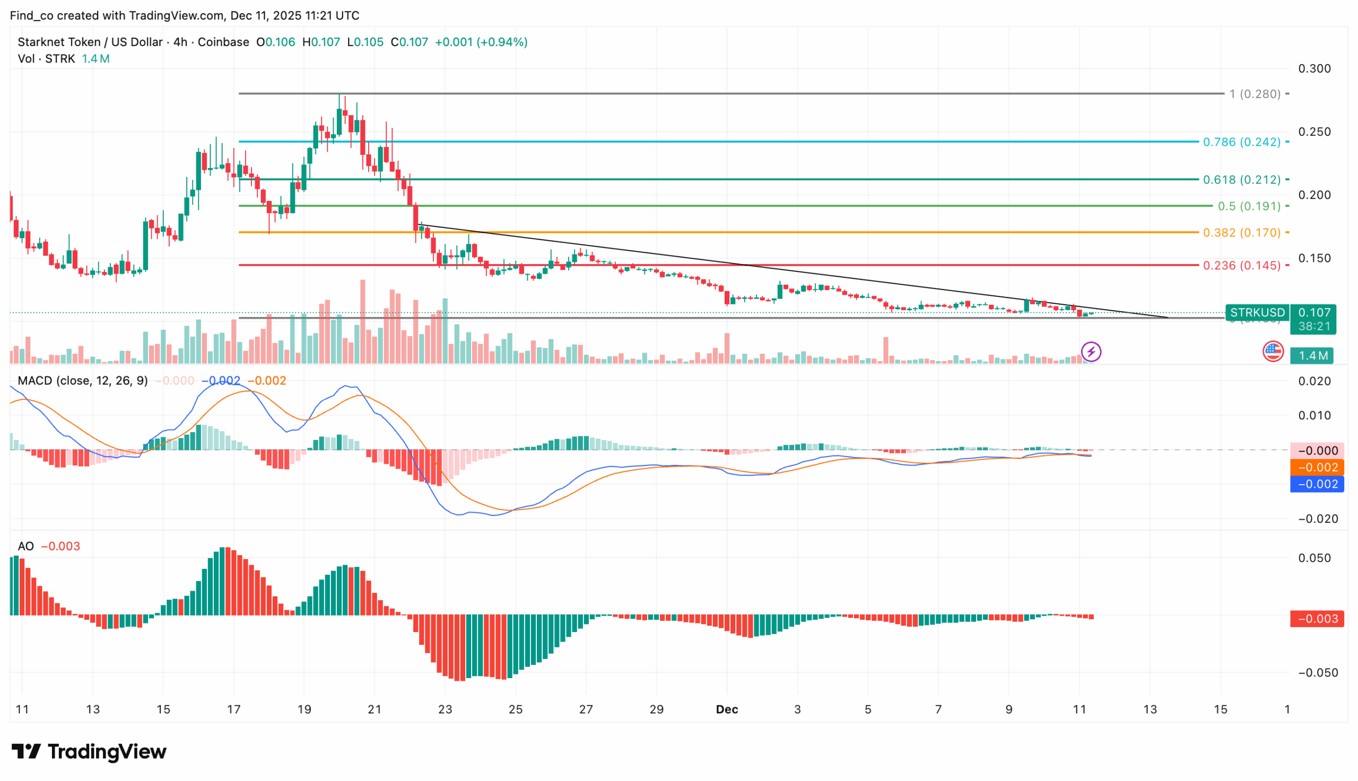The height and width of the screenshot is (781, 1358).
Task: Click the '9' date axis label
Action: (x=1009, y=709)
